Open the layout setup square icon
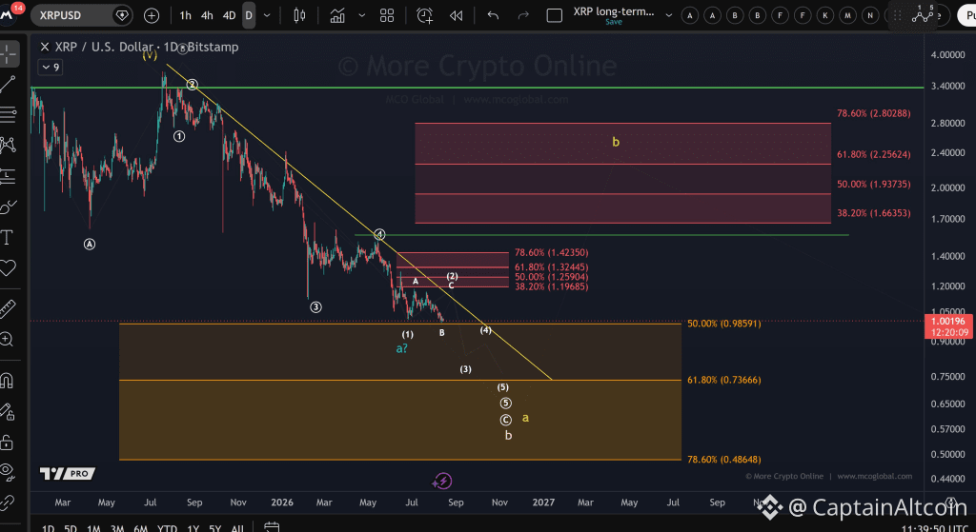 (x=554, y=15)
